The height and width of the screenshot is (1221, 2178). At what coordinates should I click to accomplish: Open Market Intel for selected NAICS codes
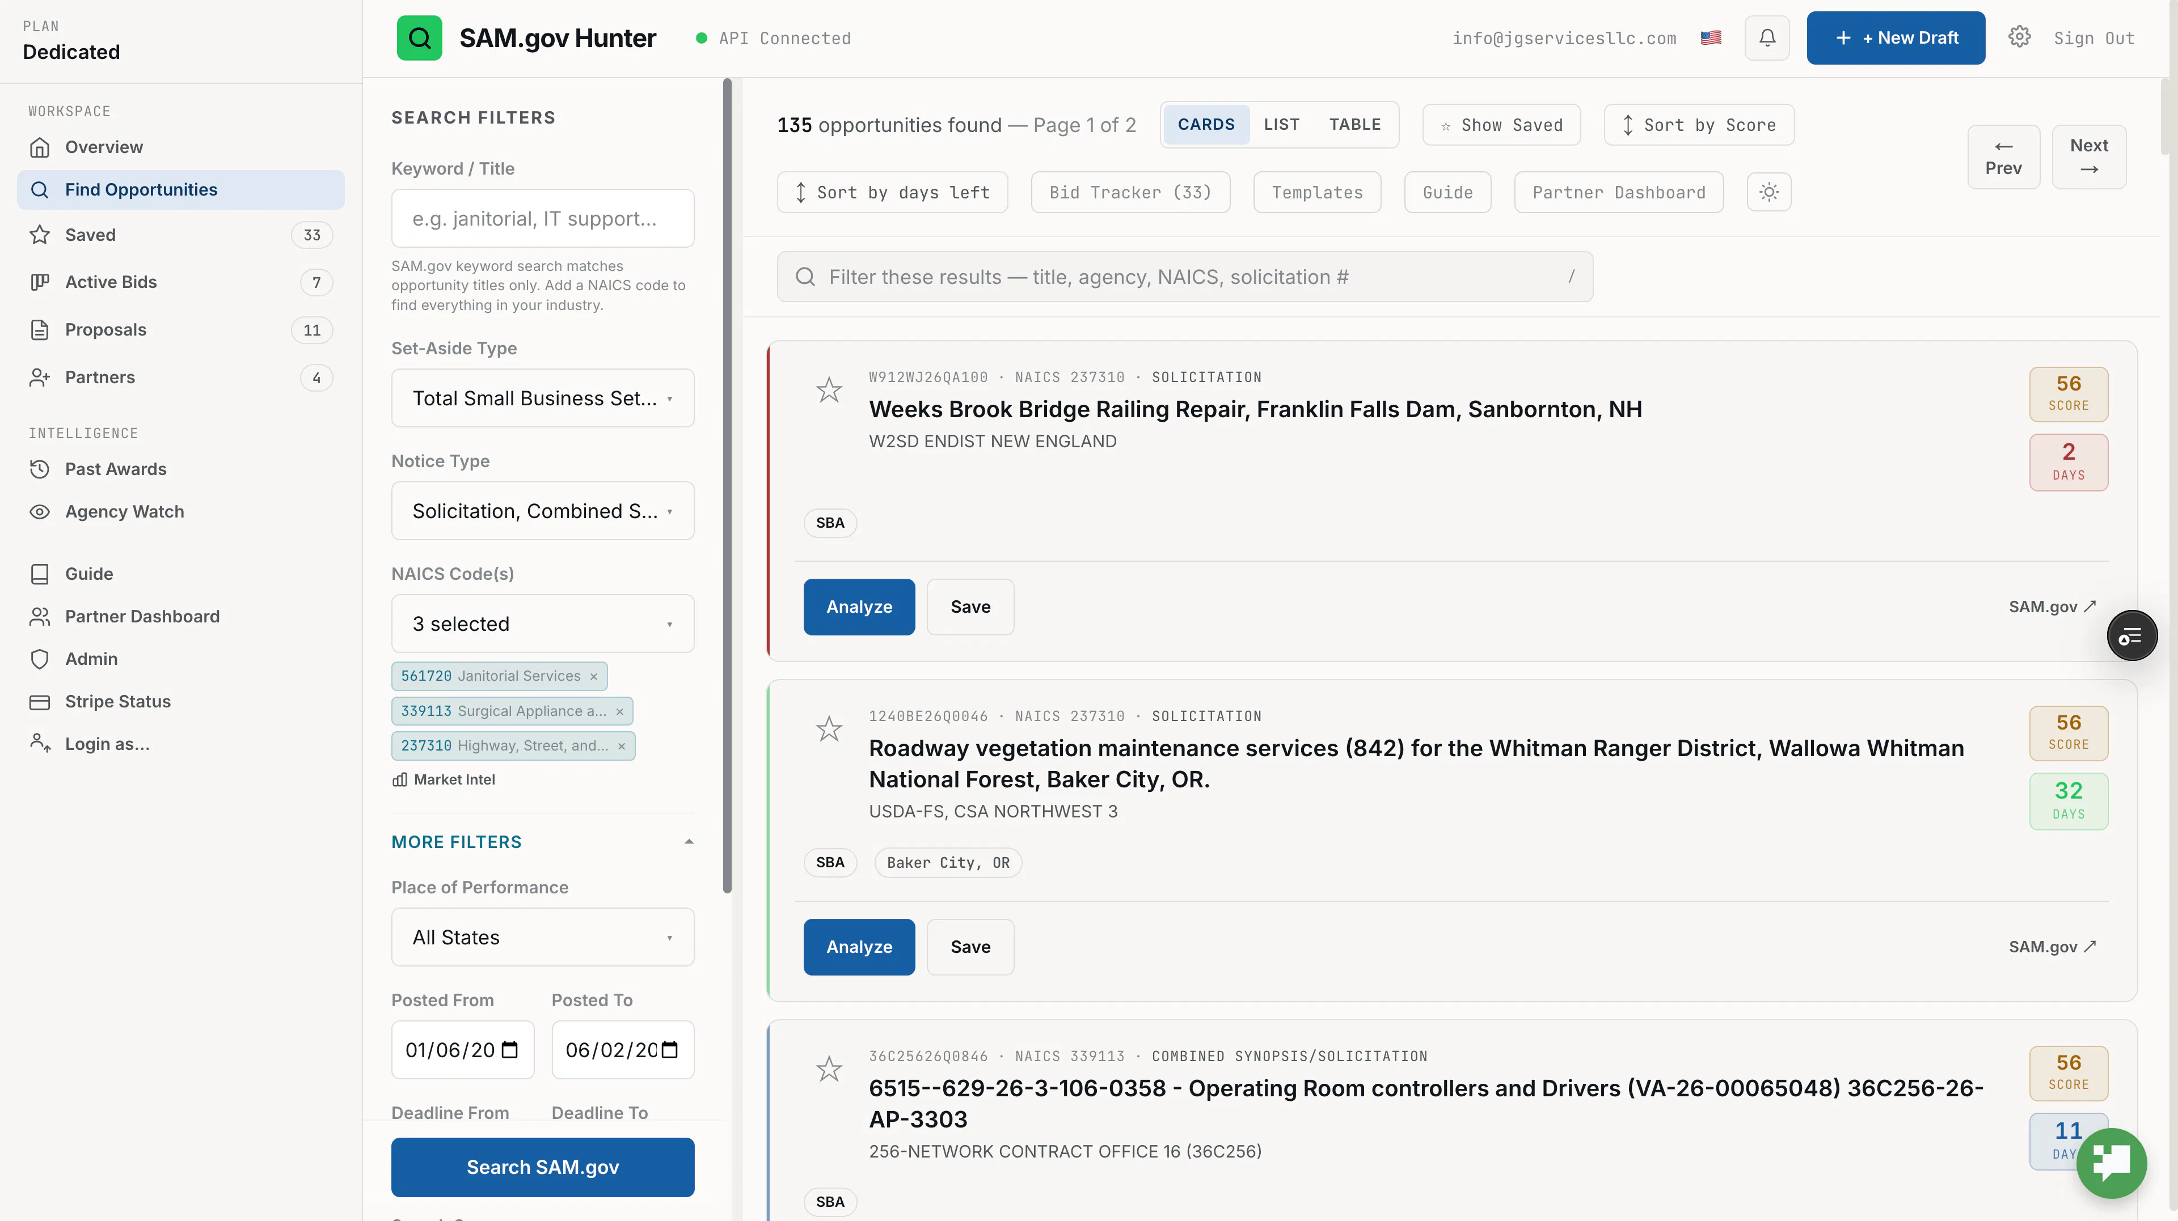[x=444, y=780]
